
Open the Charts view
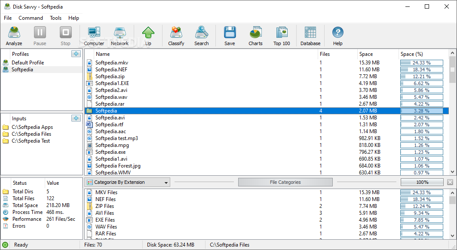pos(255,36)
